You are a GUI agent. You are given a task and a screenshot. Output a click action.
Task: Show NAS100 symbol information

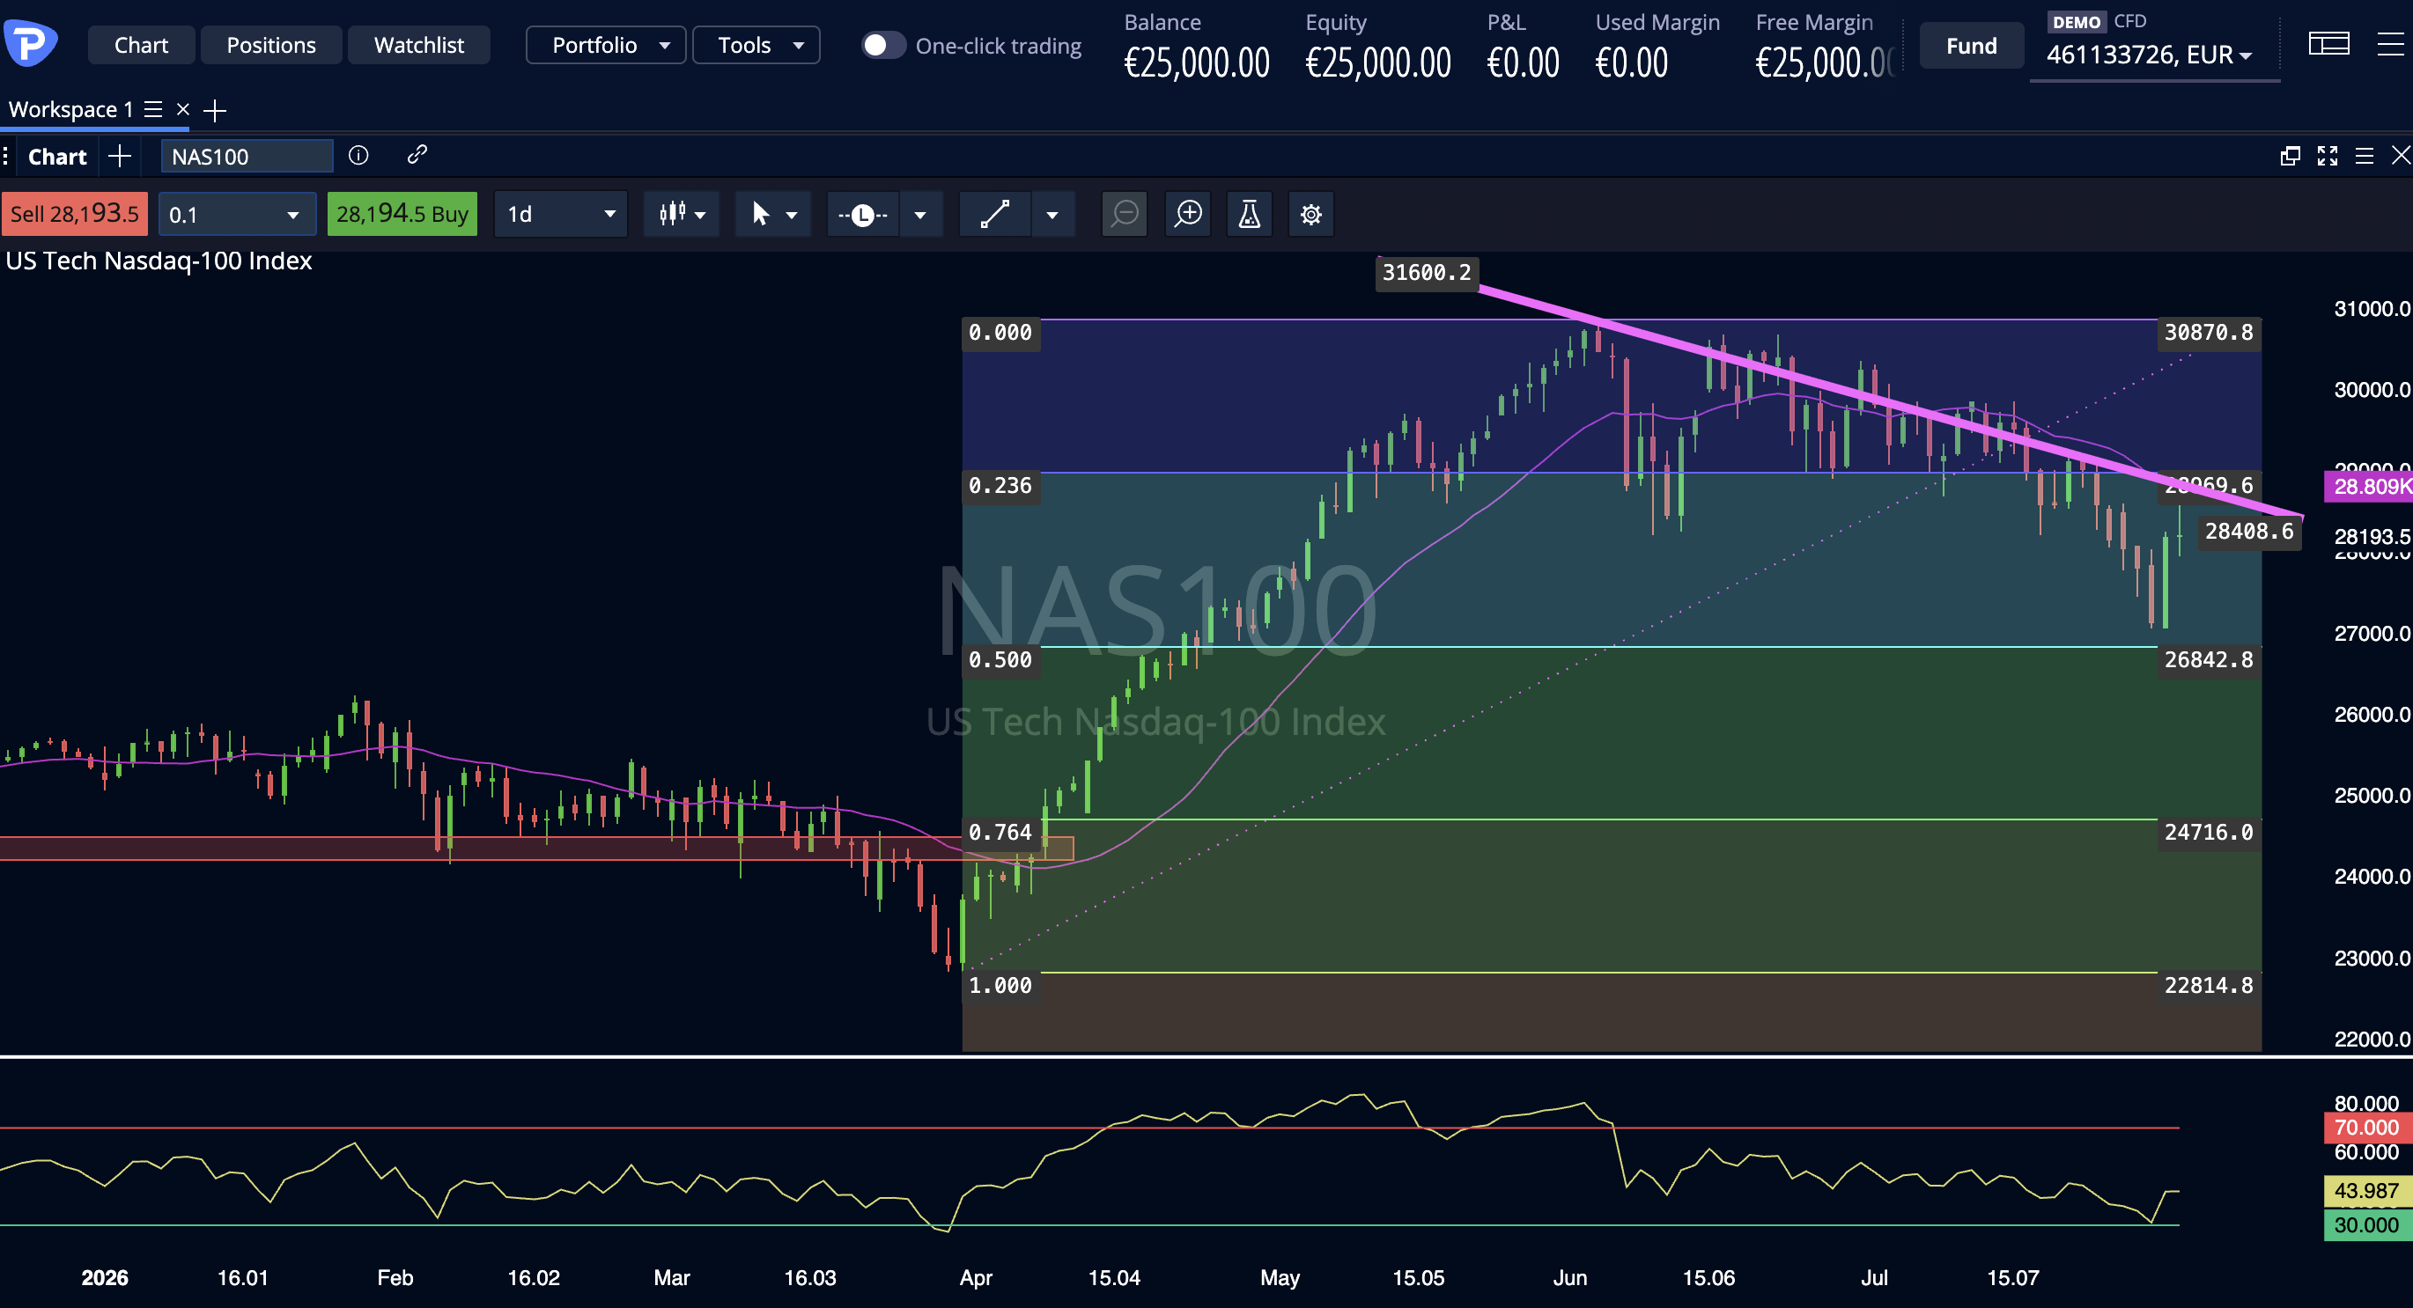tap(358, 156)
